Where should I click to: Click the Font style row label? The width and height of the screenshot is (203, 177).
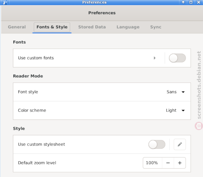(x=28, y=92)
